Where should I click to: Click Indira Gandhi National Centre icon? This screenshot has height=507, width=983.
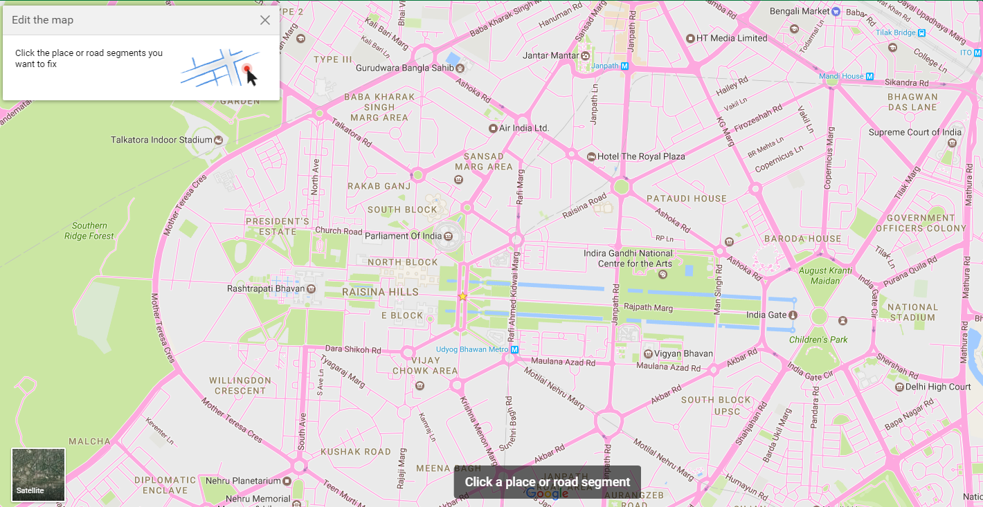pyautogui.click(x=663, y=274)
